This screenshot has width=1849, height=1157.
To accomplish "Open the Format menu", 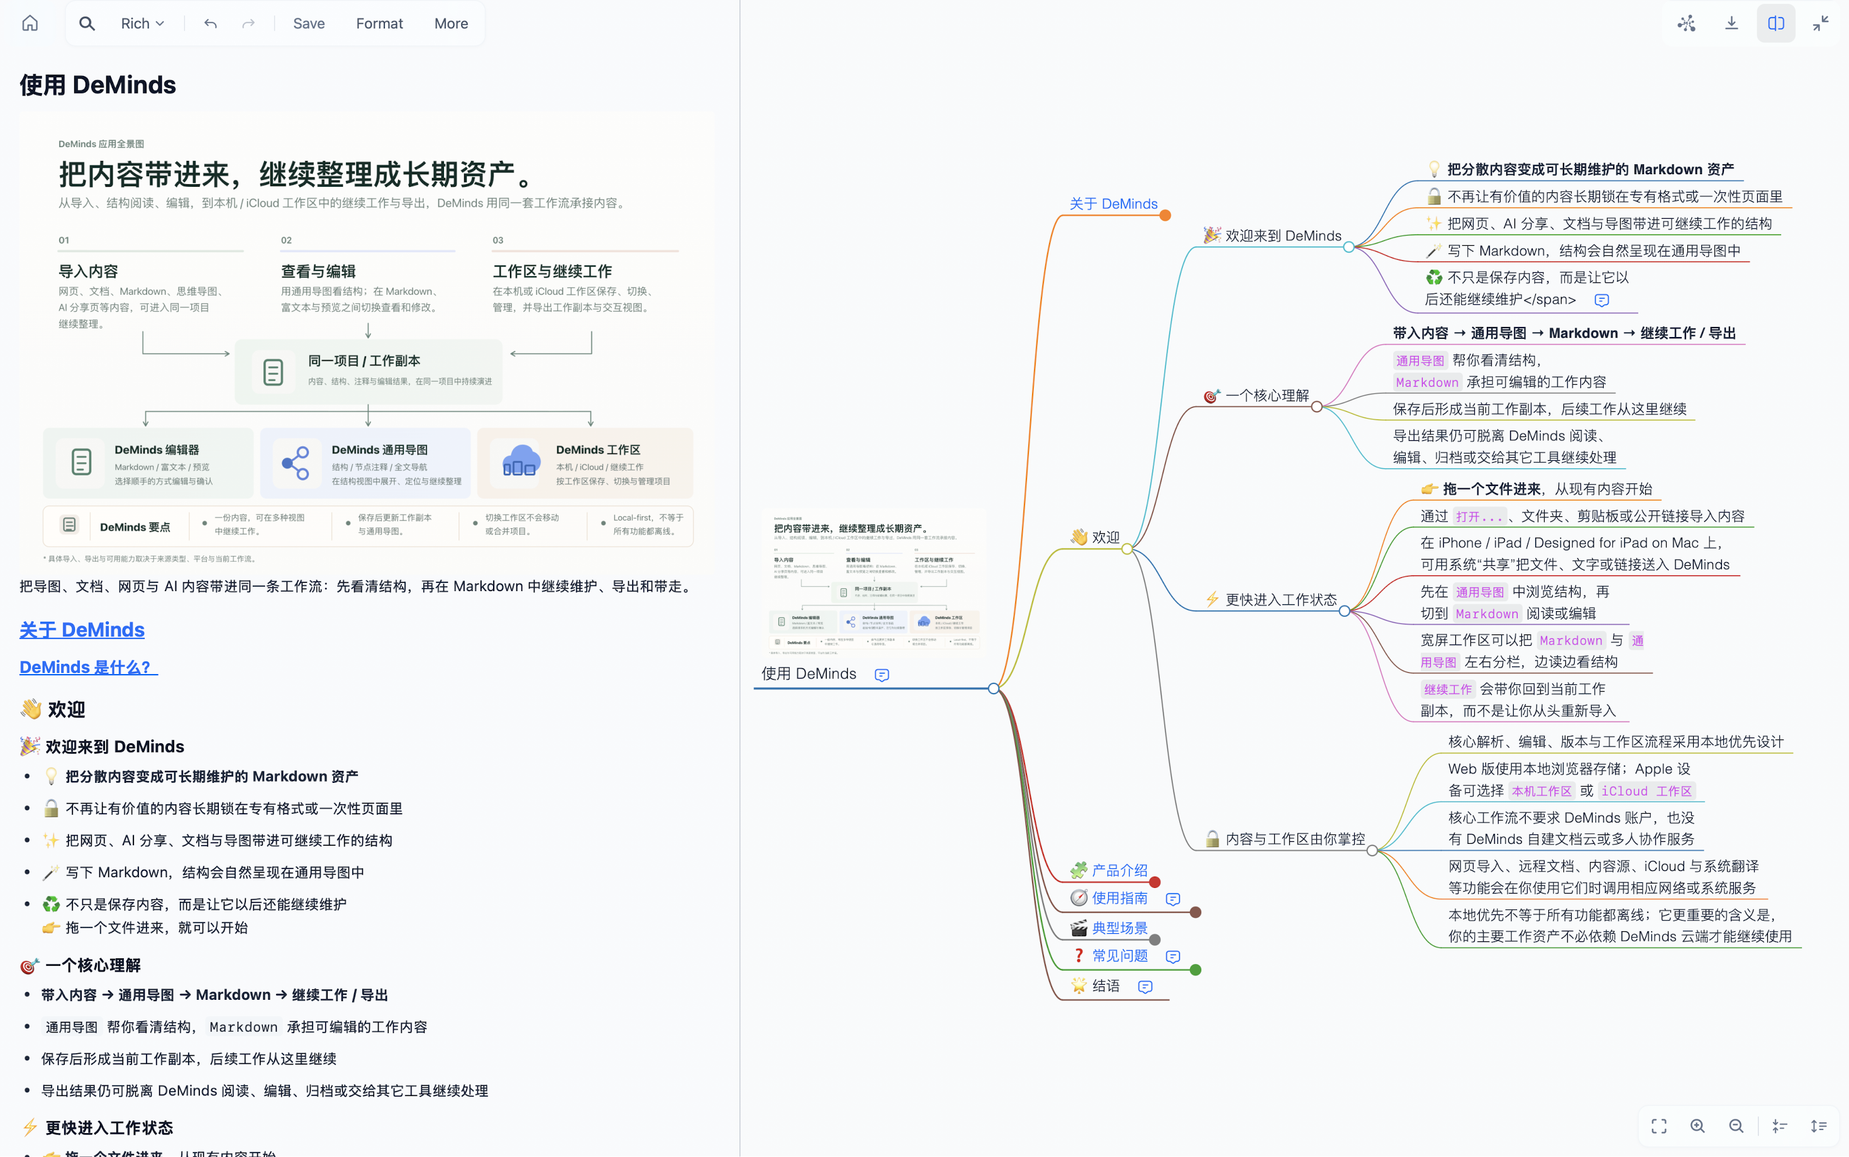I will (379, 24).
